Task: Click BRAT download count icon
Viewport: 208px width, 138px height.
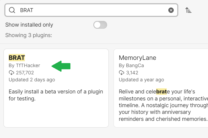Action: (x=11, y=73)
